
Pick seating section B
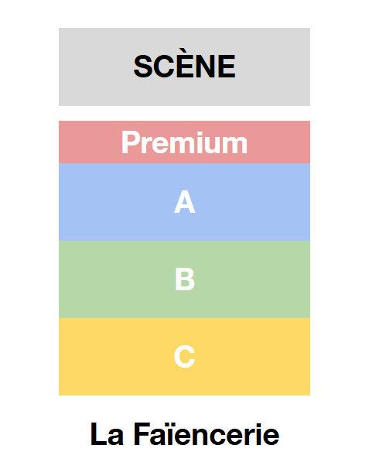click(184, 279)
